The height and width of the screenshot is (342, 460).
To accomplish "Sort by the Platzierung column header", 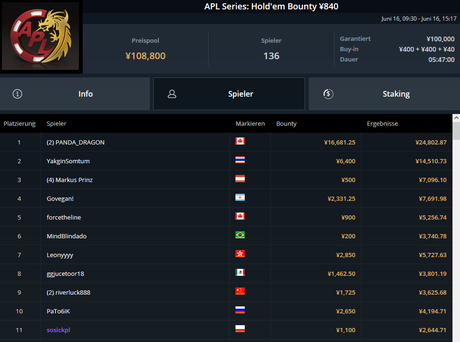I will 19,123.
